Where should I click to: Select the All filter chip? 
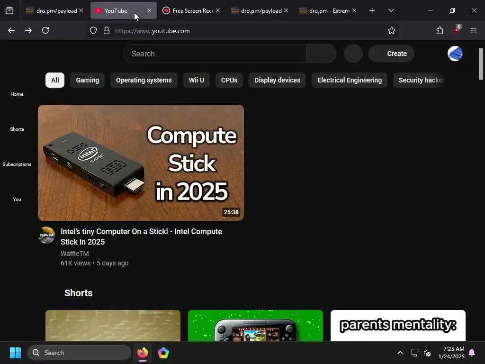pos(55,80)
